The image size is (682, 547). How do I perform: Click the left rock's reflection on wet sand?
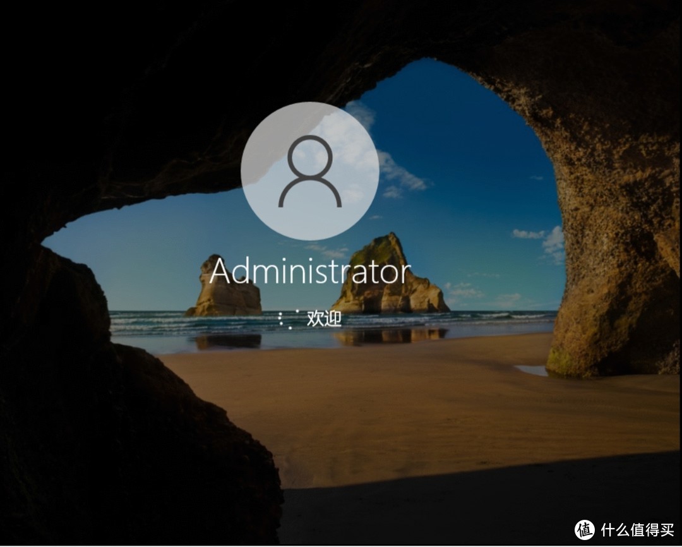[x=227, y=342]
